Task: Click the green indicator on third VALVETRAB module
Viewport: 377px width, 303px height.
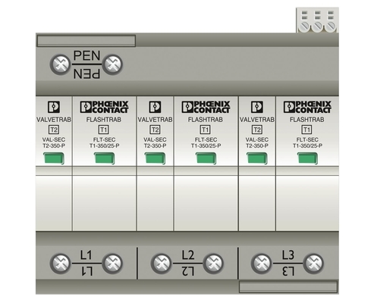Action: (x=257, y=158)
